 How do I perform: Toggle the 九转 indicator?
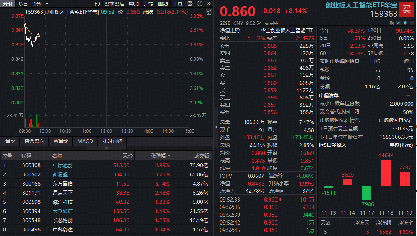149,4
